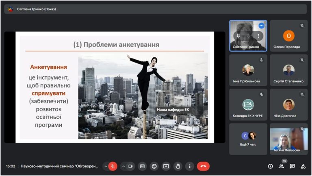Open chat with everyone icon
Viewport: 312px width, 176px height.
pos(292,166)
